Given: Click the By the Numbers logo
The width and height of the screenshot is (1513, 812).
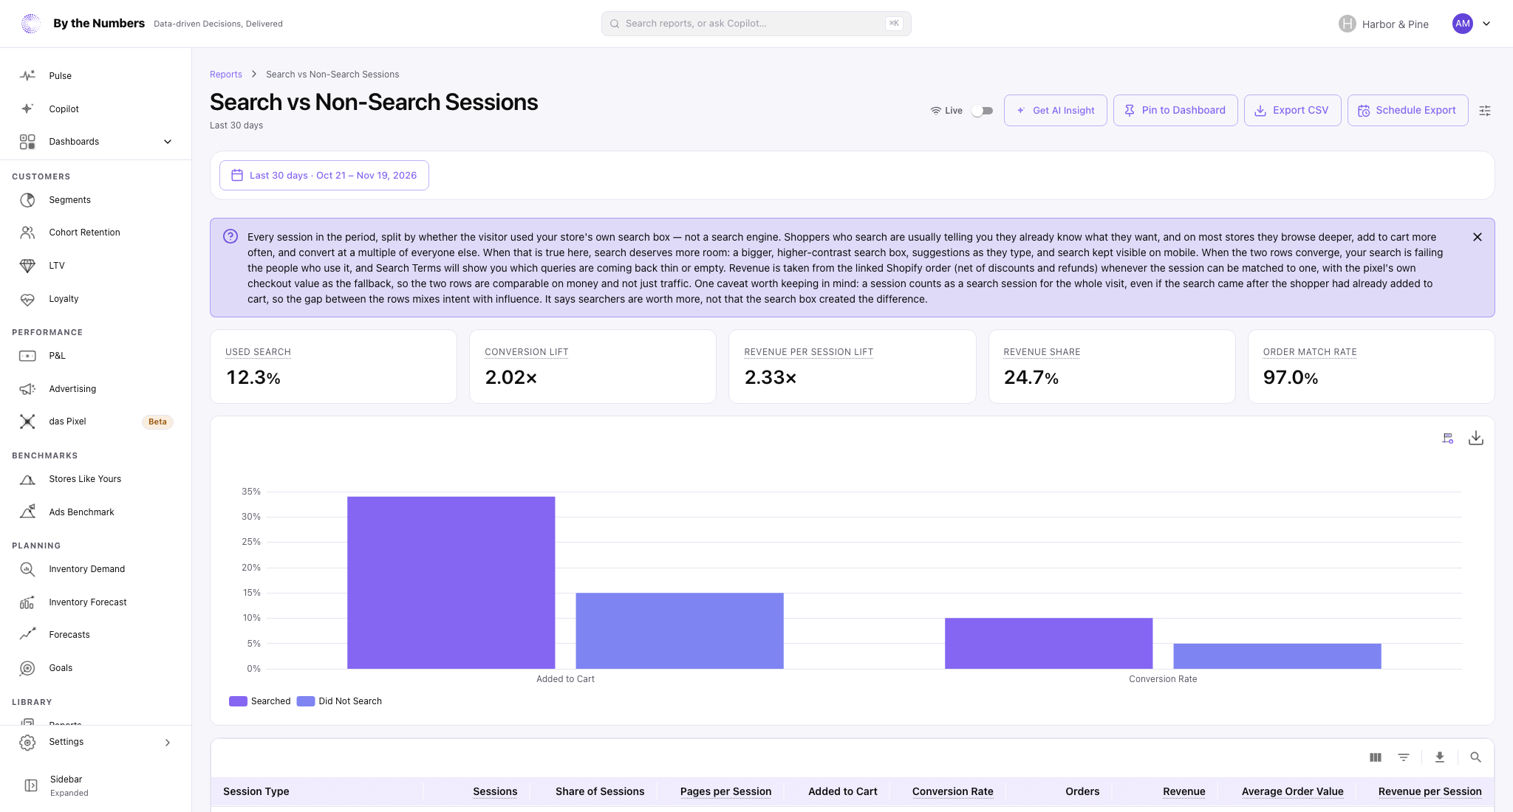Looking at the screenshot, I should (x=31, y=24).
